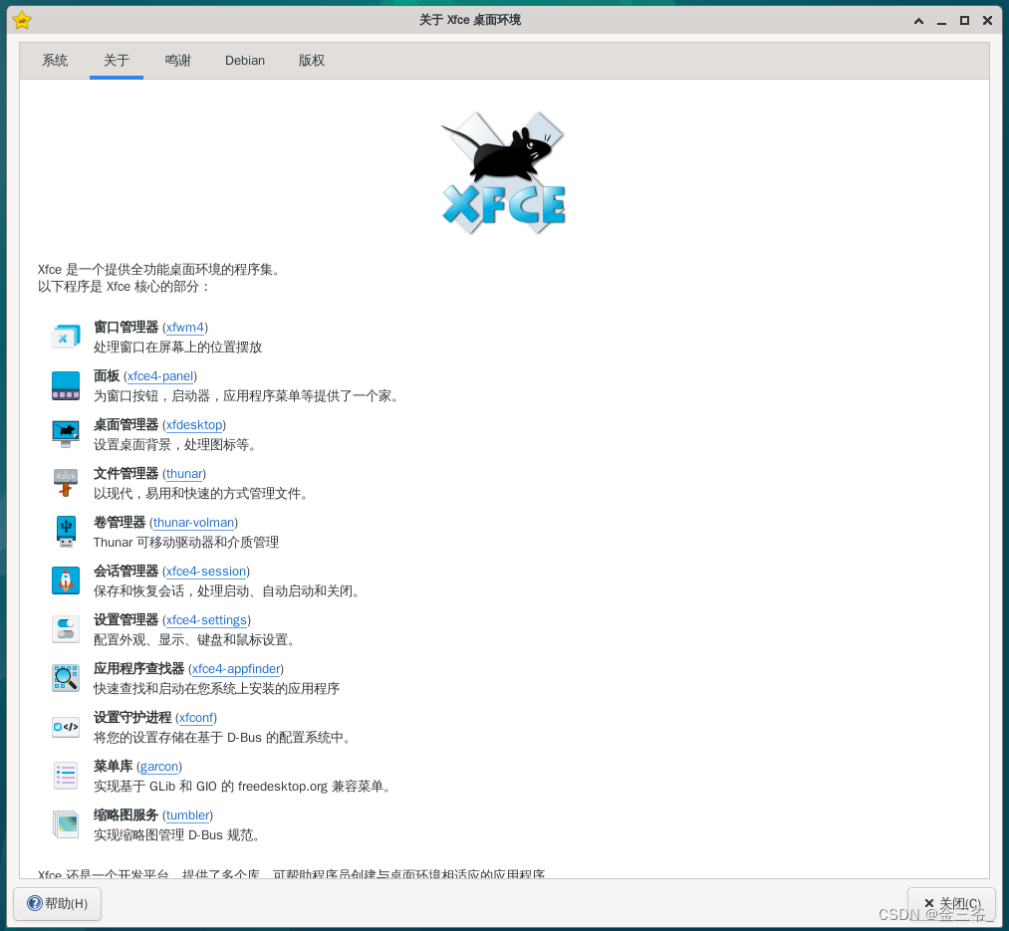
Task: Open the thunar link
Action: coord(184,474)
